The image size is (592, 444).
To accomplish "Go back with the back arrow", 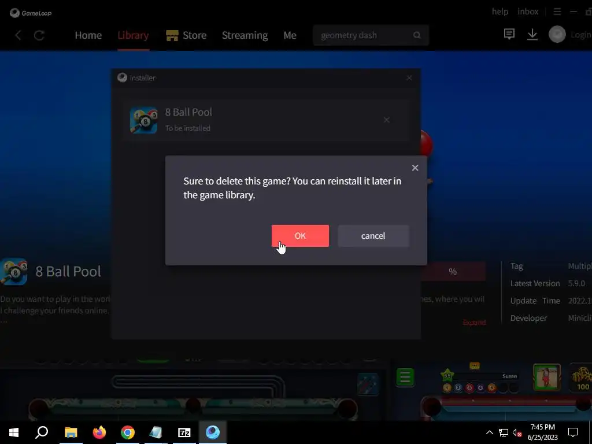I will [x=18, y=35].
